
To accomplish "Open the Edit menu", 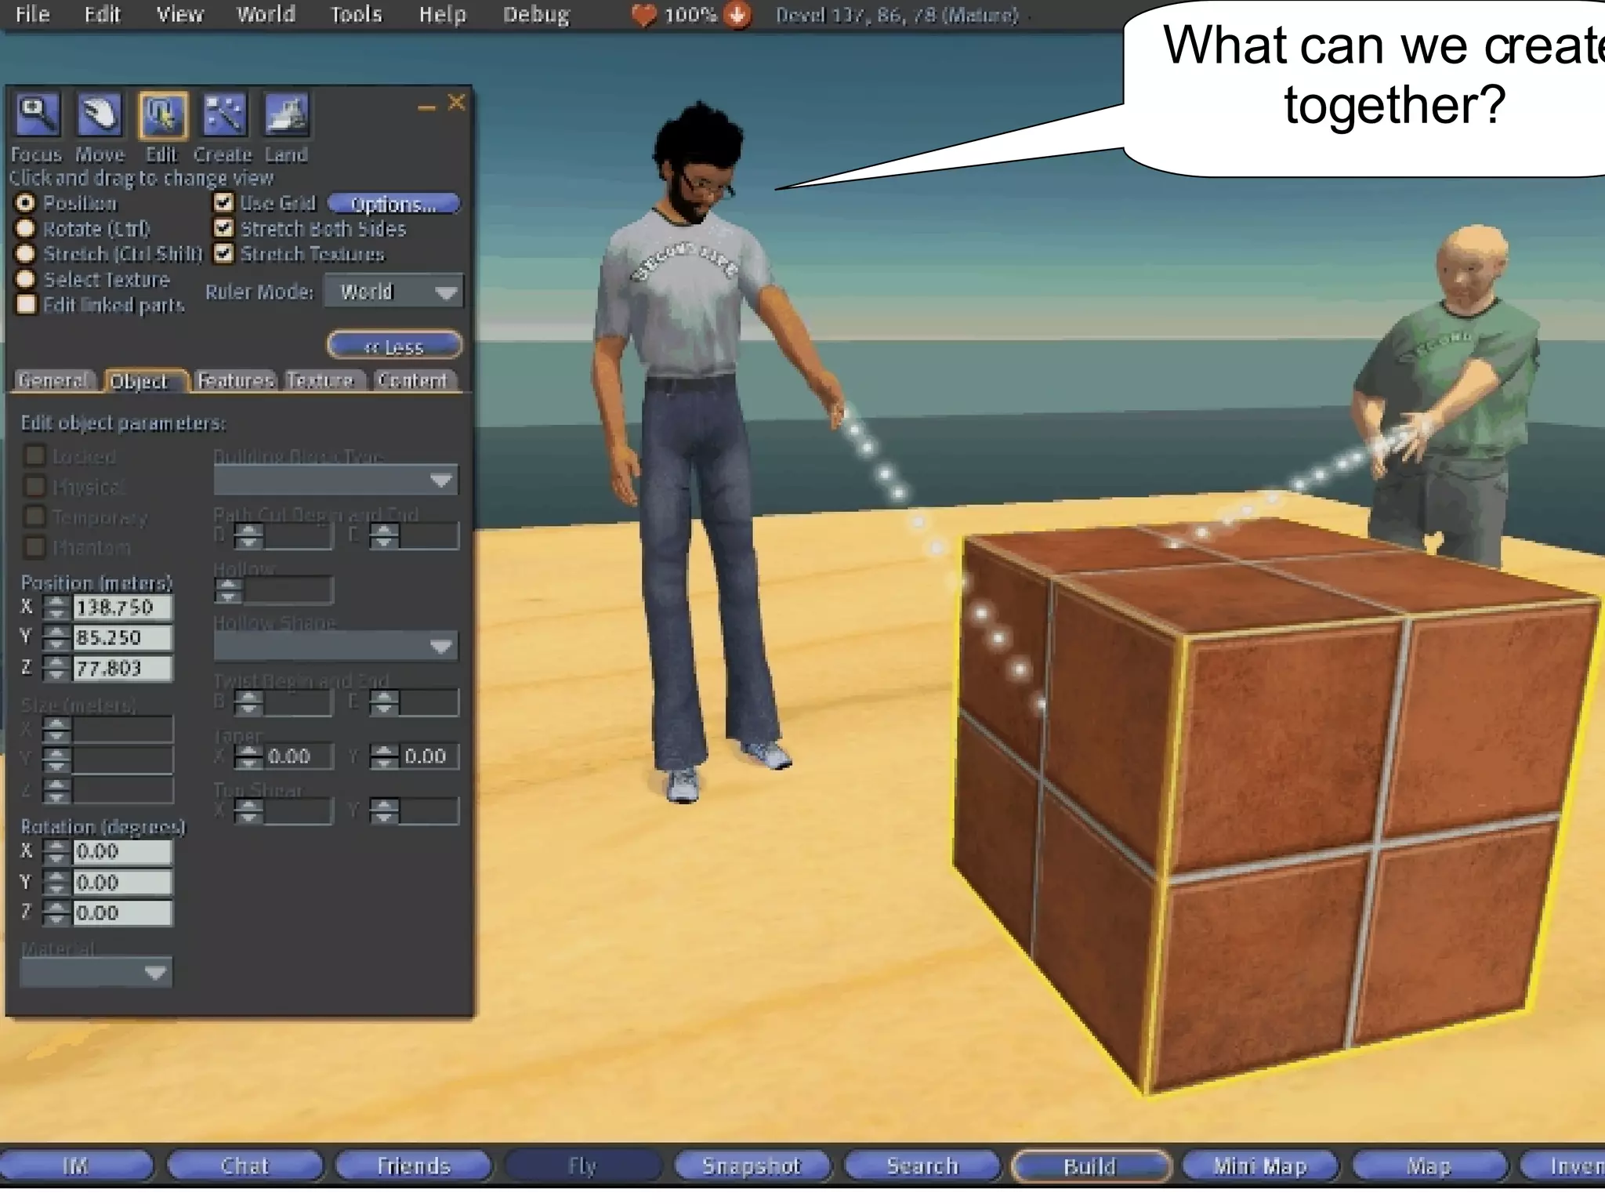I will (103, 15).
